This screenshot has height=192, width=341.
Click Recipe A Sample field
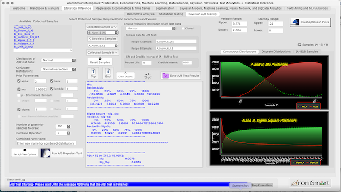(176, 42)
